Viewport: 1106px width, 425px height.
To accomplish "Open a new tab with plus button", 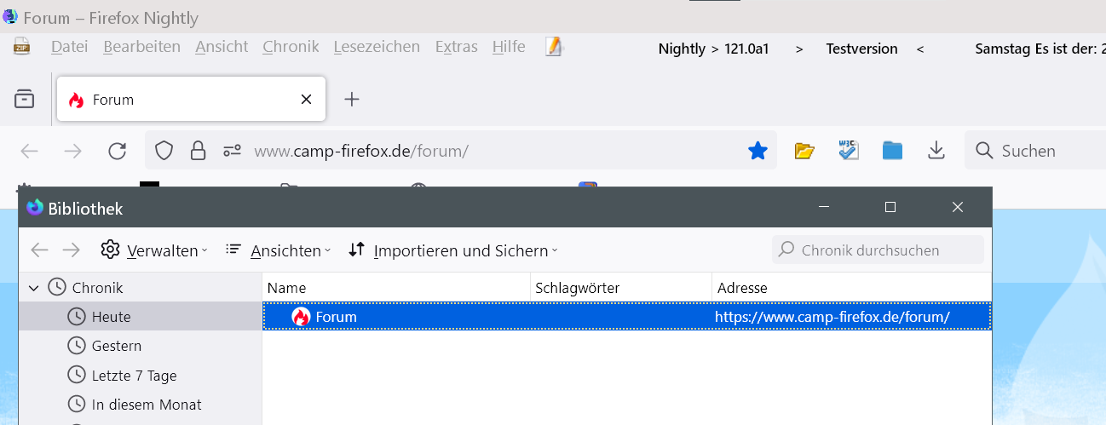I will pyautogui.click(x=352, y=100).
